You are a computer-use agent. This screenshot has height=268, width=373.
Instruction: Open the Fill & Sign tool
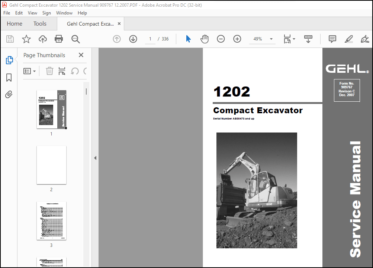tap(364, 39)
